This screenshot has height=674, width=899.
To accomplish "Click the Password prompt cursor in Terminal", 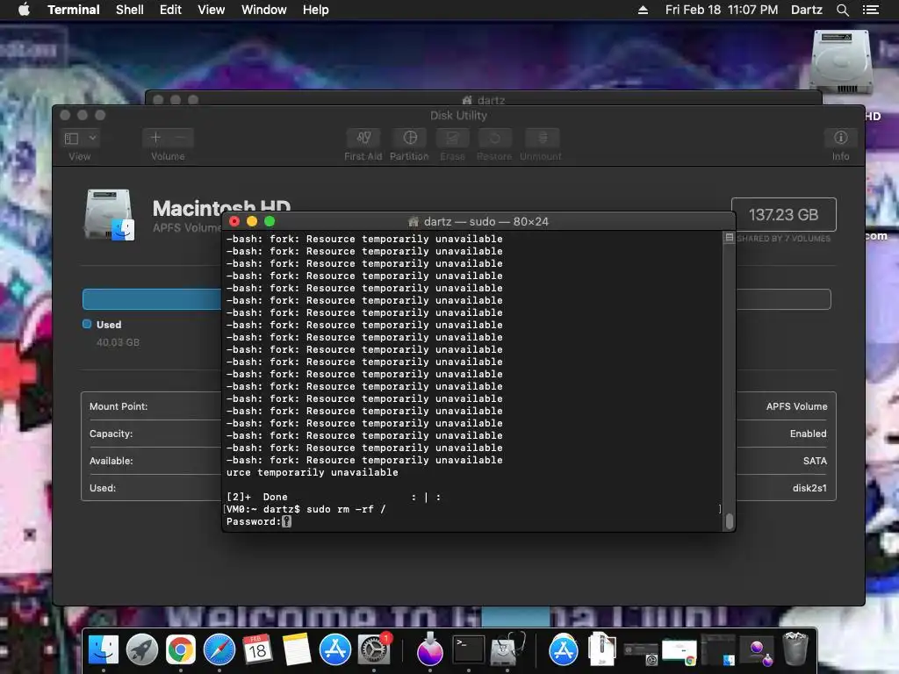I will (x=287, y=521).
